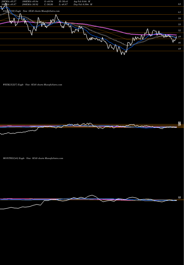Click the MONTHLY(48) Eagle View chart title
Screen dimensions: 184x265
pyautogui.click(x=33, y=158)
